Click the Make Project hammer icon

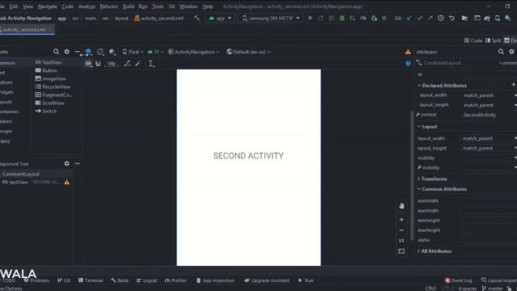tap(197, 18)
